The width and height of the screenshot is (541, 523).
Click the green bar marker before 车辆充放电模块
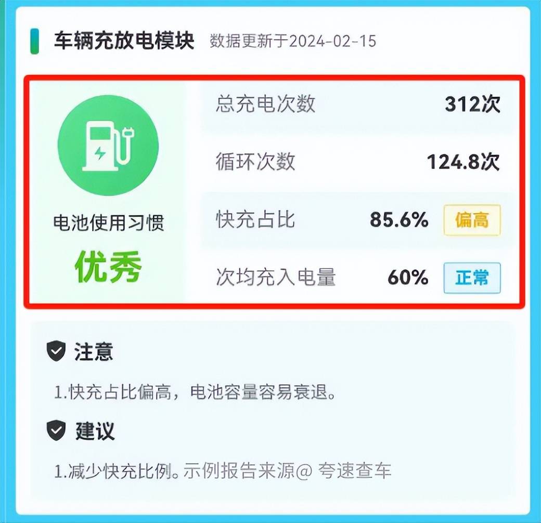click(34, 42)
